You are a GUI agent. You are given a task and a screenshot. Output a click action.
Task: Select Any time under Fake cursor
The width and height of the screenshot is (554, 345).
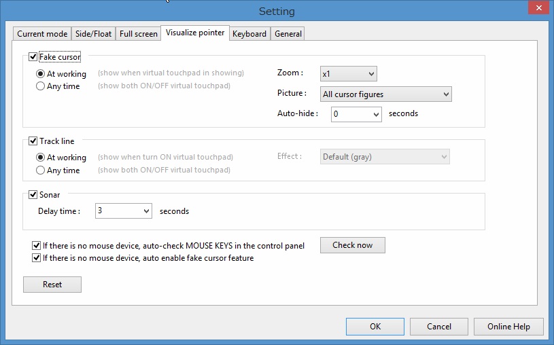click(x=41, y=86)
